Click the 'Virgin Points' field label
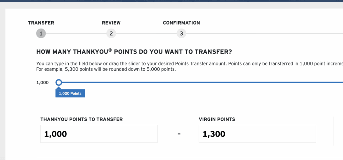This screenshot has height=160, width=343. tap(216, 119)
